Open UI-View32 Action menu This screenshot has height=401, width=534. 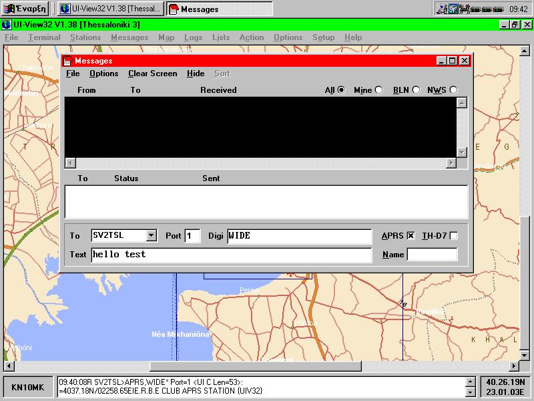point(252,37)
